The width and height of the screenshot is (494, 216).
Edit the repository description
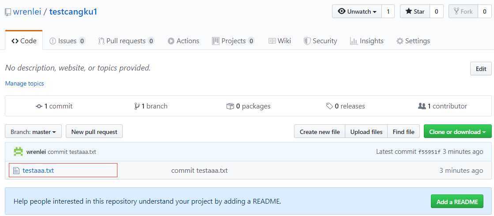[x=481, y=69]
